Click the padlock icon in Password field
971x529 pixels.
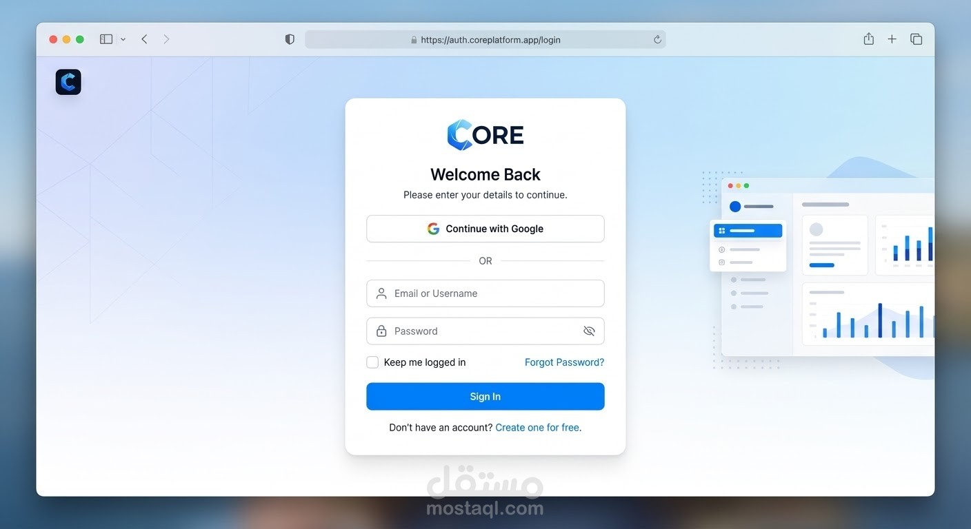point(381,331)
